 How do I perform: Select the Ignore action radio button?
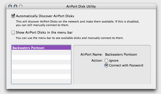106,60
